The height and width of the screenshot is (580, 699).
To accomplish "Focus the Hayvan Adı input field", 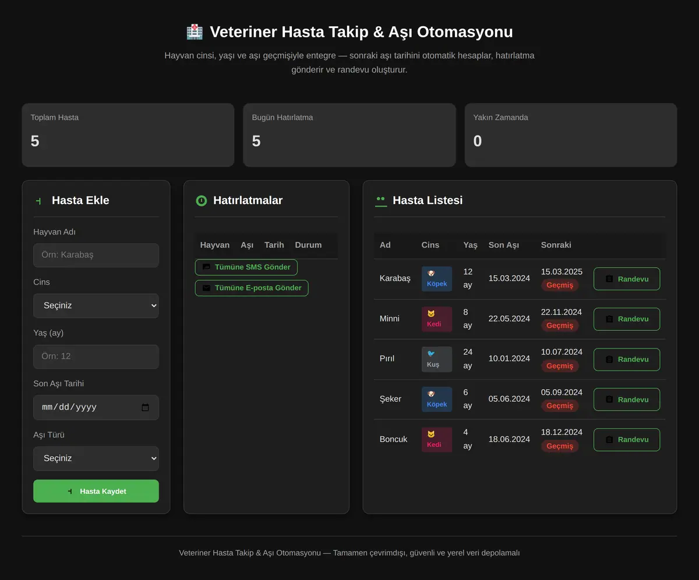I will [x=96, y=255].
